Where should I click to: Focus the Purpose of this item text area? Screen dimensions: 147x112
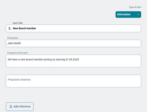73,61
